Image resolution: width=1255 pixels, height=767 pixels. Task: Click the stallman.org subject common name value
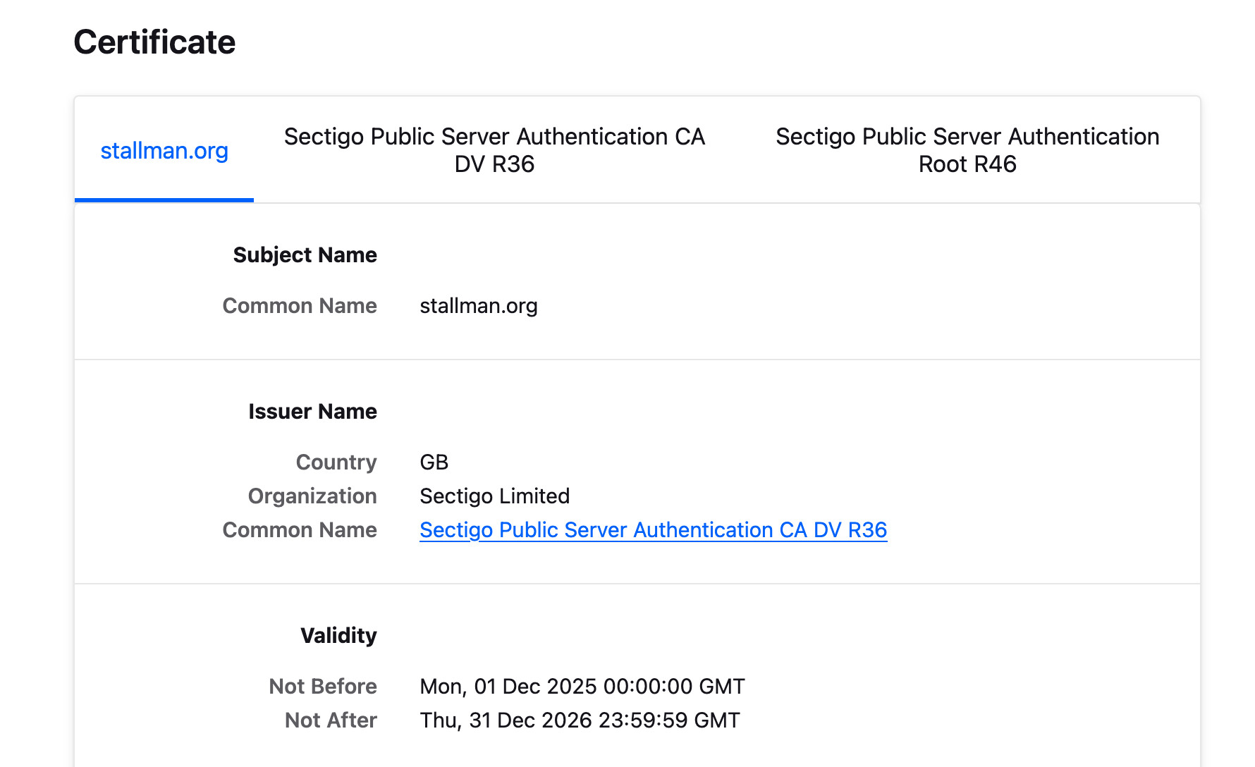pos(478,305)
